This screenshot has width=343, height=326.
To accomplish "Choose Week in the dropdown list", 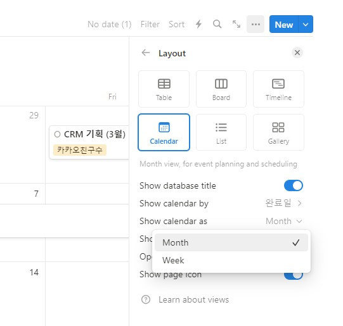I will [231, 260].
